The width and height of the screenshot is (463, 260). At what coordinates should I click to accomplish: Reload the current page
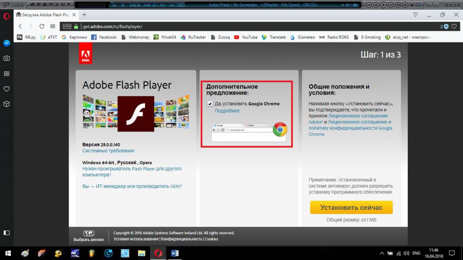click(42, 26)
